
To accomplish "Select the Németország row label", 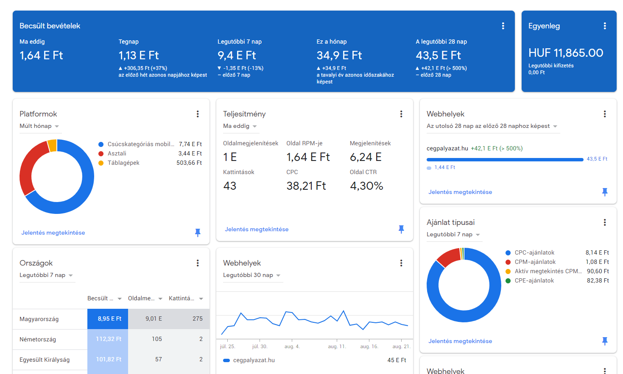I will click(x=38, y=339).
